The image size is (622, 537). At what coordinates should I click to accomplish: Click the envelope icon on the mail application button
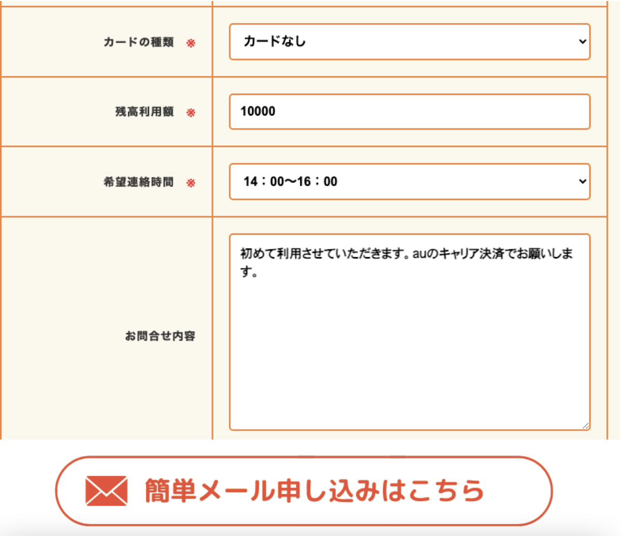click(106, 491)
